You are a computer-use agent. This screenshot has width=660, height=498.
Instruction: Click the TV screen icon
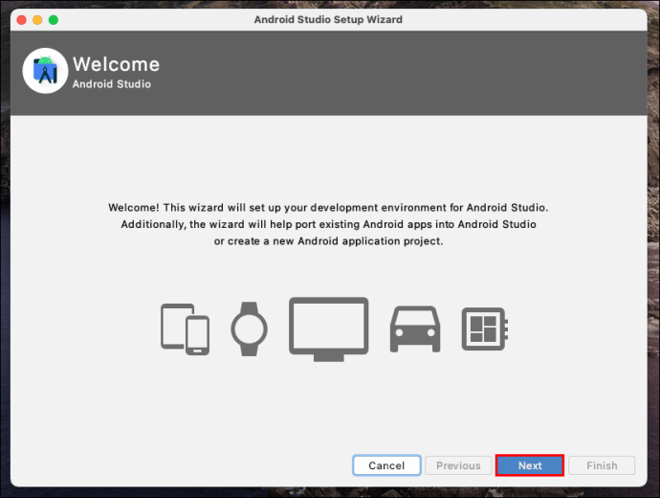point(329,329)
